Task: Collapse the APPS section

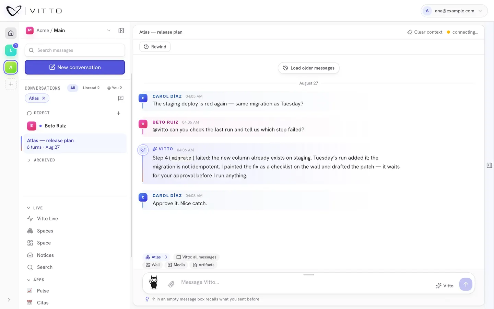Action: click(x=36, y=280)
